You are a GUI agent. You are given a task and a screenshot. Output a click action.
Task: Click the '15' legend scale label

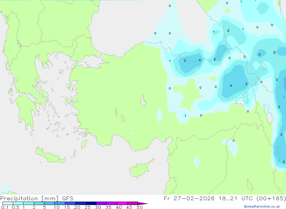tap(67, 207)
